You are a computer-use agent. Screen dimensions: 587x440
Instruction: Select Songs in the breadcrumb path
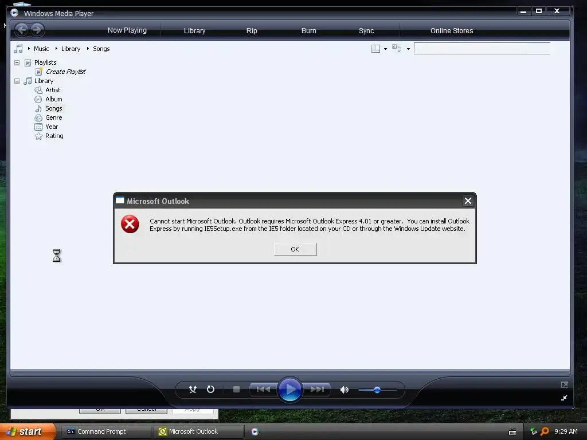pos(101,49)
